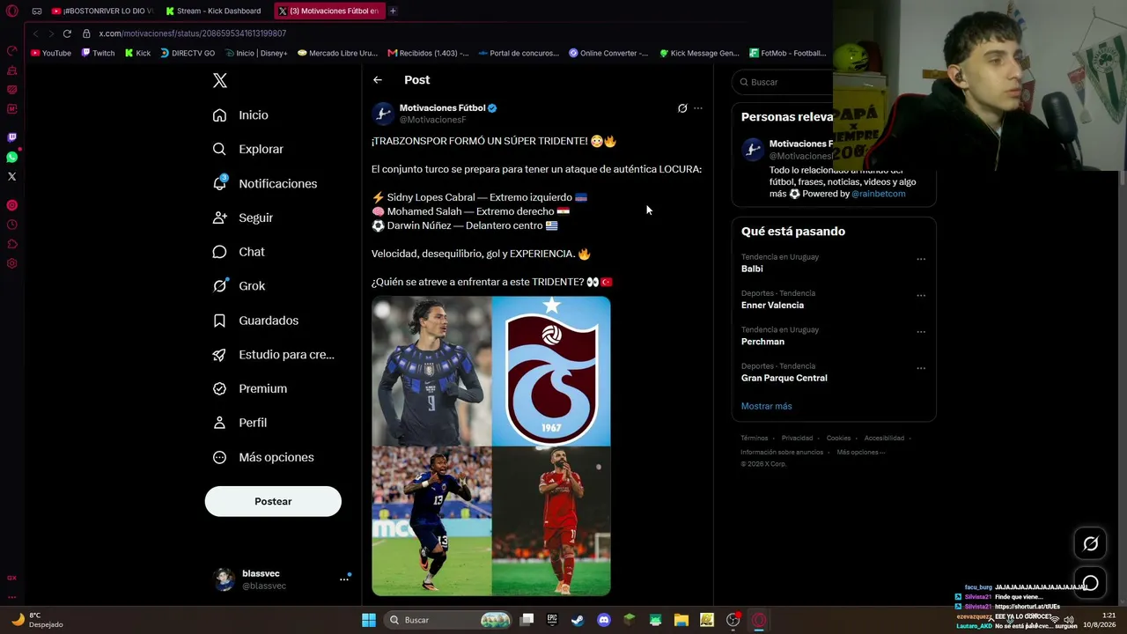Open the X home logo
This screenshot has width=1127, height=634.
click(x=220, y=81)
